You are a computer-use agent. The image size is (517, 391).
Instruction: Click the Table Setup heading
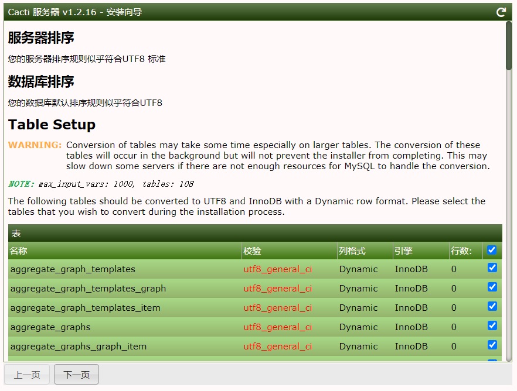click(52, 125)
